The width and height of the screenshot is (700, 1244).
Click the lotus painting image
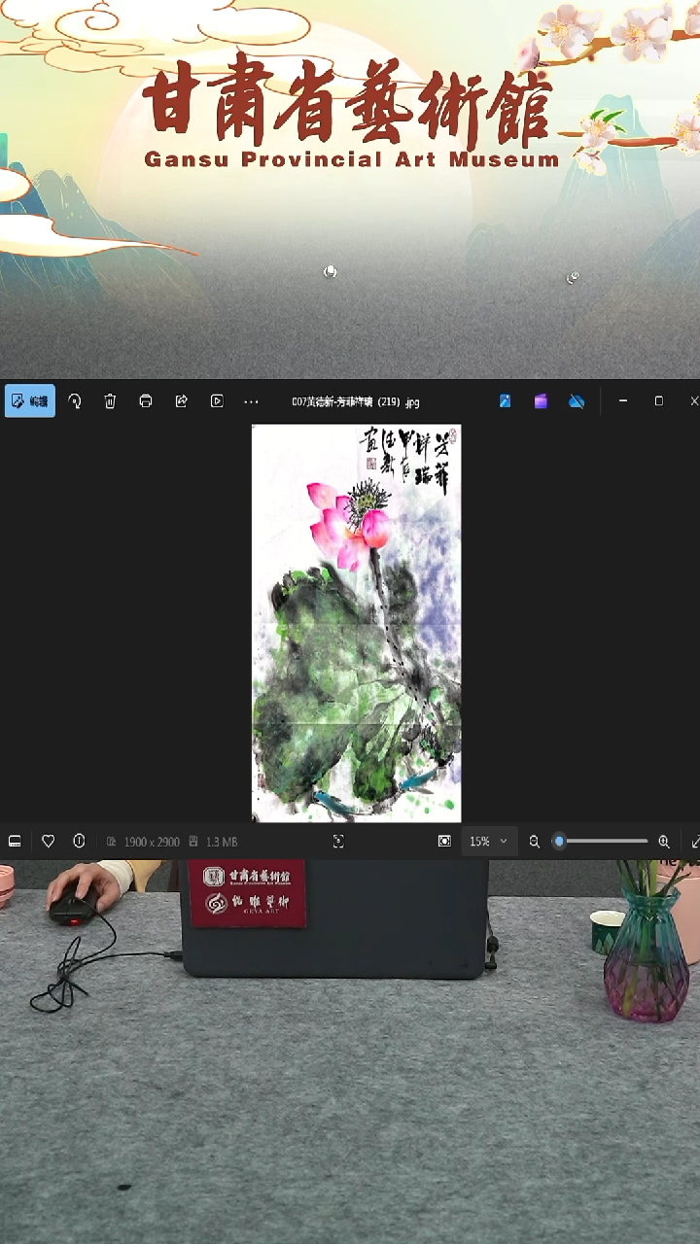[x=356, y=623]
